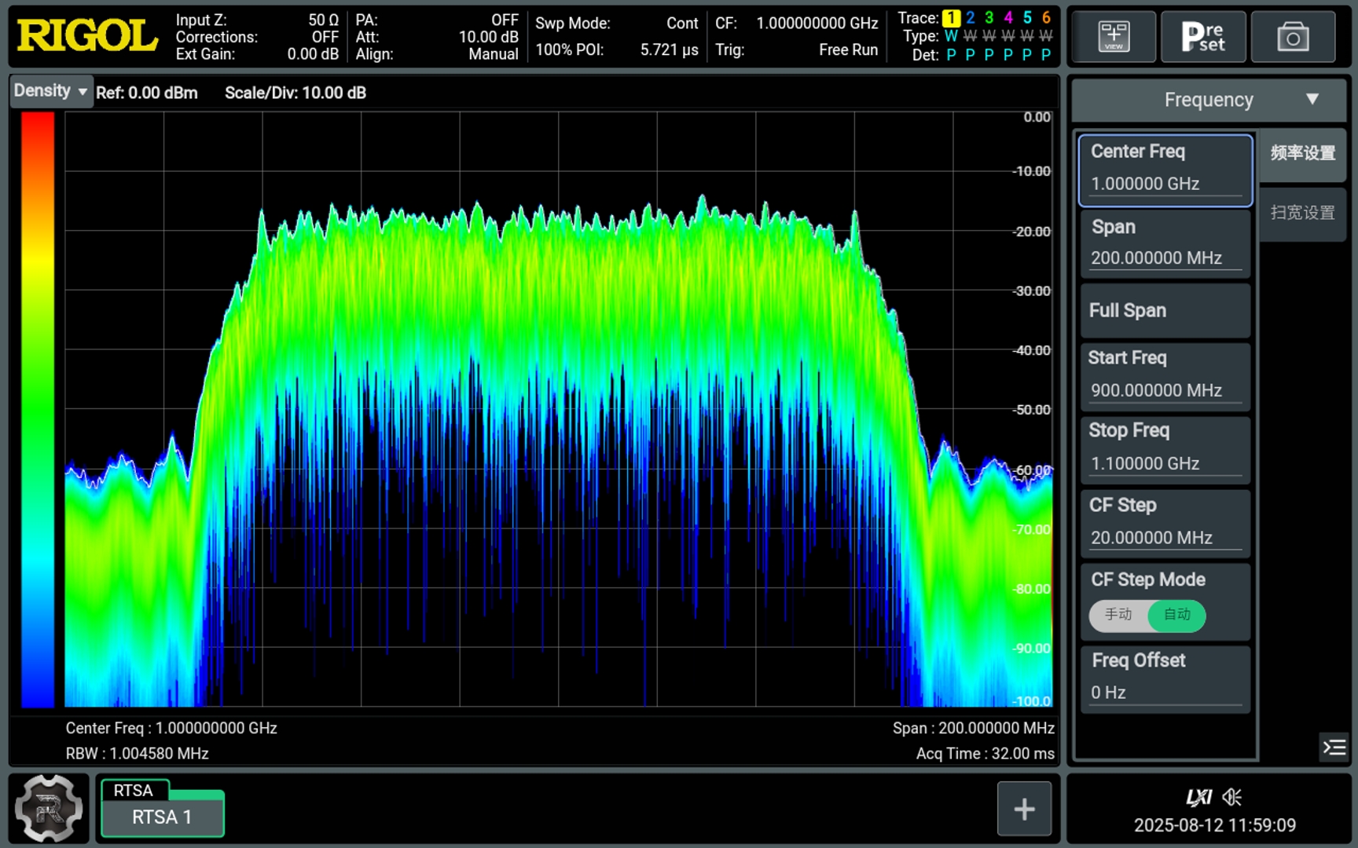Open the Frequency menu dropdown arrow
The image size is (1358, 848).
click(1312, 100)
